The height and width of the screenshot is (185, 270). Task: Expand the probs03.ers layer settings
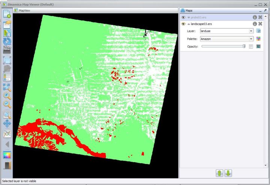(189, 18)
